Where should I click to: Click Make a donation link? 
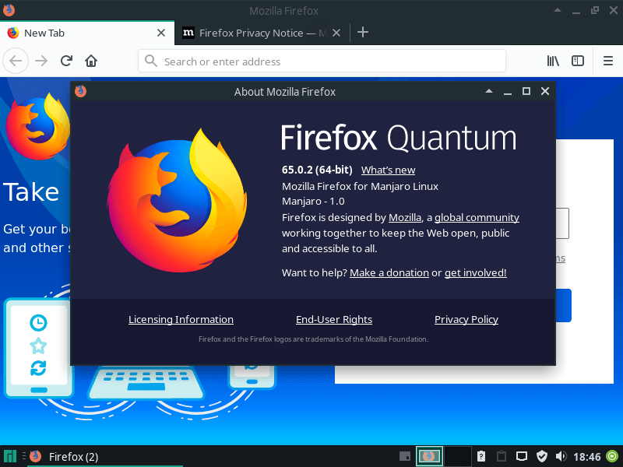coord(389,272)
